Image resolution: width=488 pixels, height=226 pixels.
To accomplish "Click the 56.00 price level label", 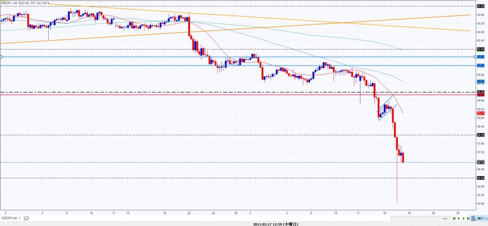I will (481, 178).
